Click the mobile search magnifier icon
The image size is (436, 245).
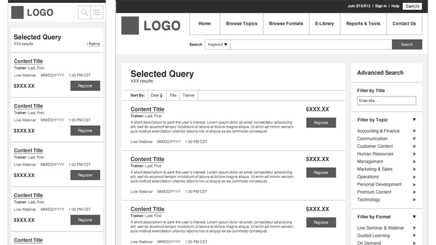click(84, 12)
